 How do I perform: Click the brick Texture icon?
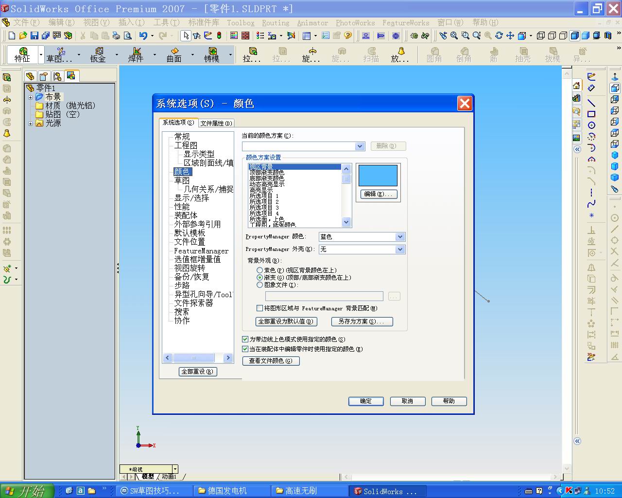pos(245,36)
